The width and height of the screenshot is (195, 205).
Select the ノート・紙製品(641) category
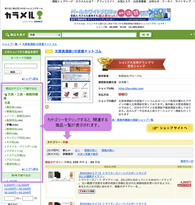point(18,116)
